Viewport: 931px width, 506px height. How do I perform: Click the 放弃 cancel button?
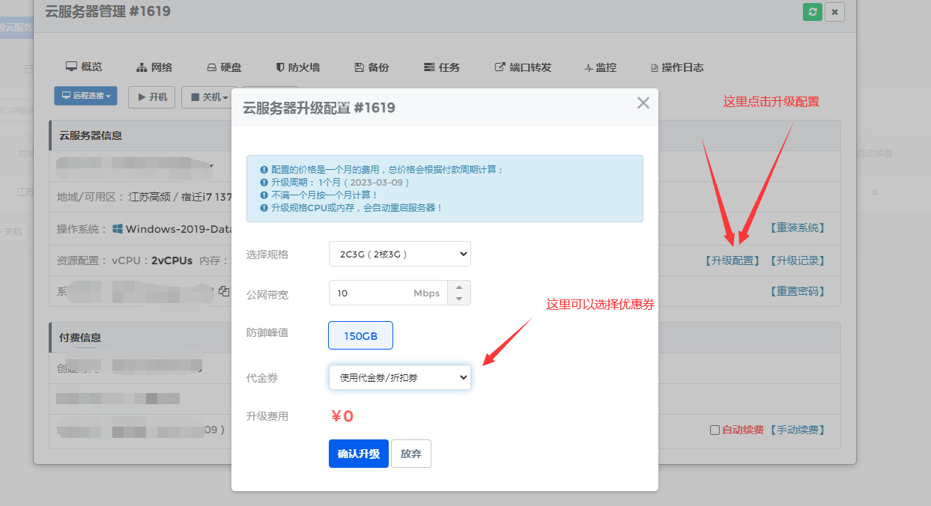point(410,454)
